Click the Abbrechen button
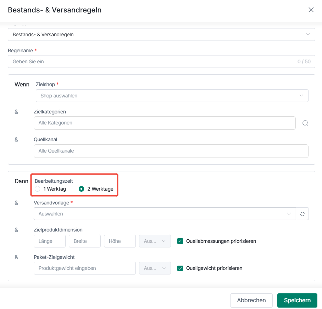Image resolution: width=322 pixels, height=309 pixels. (251, 300)
